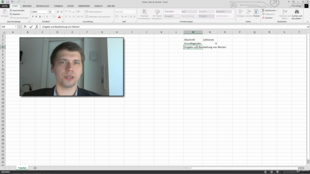Open the Standard number format dropdown
Image resolution: width=310 pixels, height=174 pixels.
coord(135,12)
